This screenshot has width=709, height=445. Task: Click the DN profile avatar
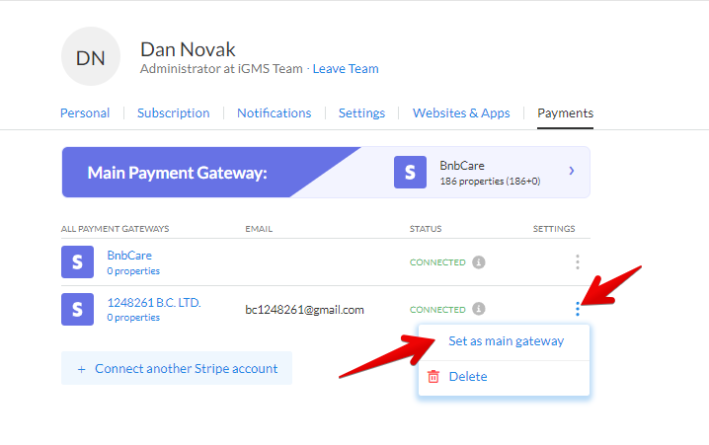(x=91, y=56)
